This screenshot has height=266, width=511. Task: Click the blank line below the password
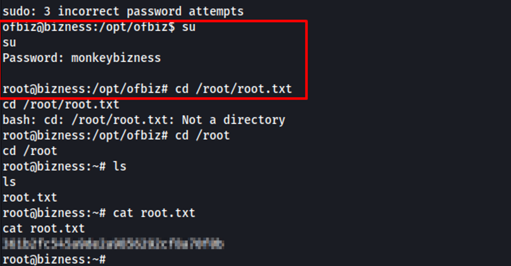click(x=129, y=73)
